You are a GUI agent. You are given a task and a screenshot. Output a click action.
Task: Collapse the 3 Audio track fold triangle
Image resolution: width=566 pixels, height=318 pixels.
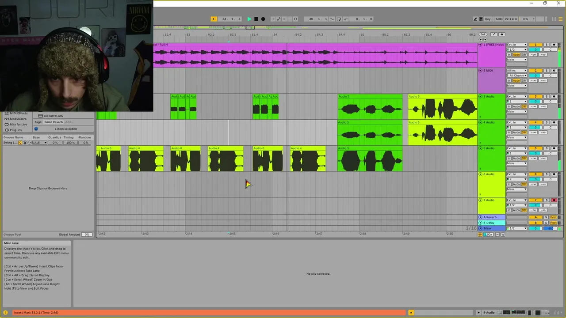coord(481,96)
